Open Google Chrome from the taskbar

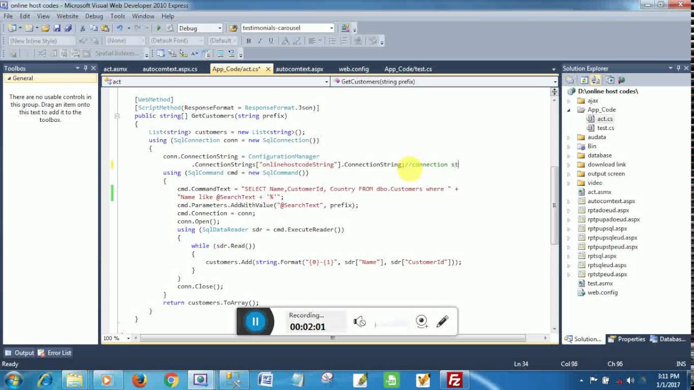tap(171, 380)
